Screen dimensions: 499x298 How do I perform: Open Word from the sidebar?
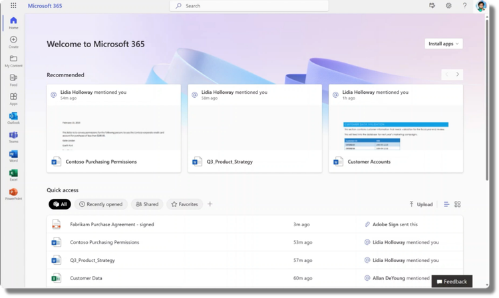13,156
